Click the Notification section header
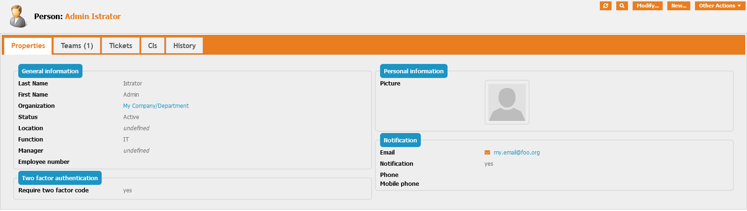The image size is (747, 211). coord(400,140)
